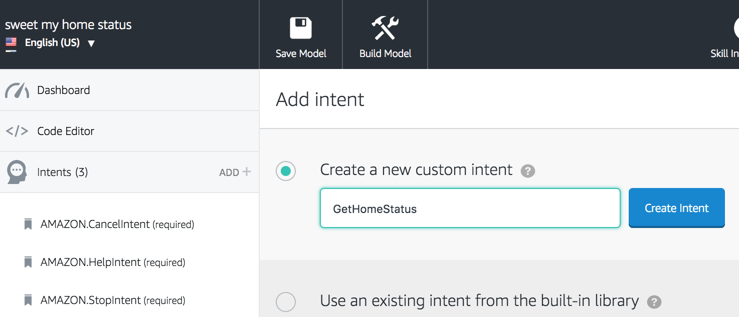Select the Create a new custom intent radio
The height and width of the screenshot is (317, 739).
click(x=286, y=171)
